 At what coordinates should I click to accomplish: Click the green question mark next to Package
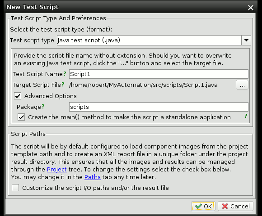tap(43, 107)
